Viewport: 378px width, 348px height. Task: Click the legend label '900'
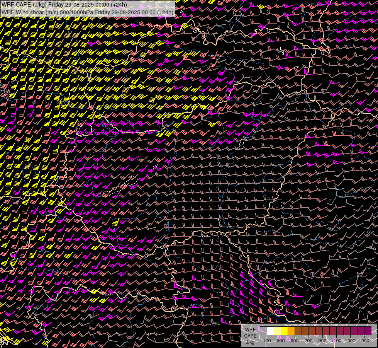(x=322, y=341)
